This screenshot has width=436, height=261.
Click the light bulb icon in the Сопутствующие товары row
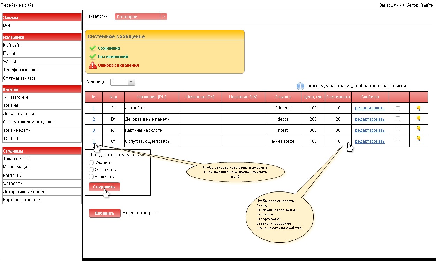coord(419,139)
